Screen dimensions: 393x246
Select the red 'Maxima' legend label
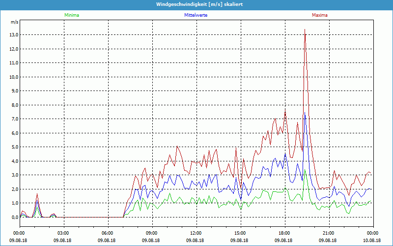[x=320, y=15]
